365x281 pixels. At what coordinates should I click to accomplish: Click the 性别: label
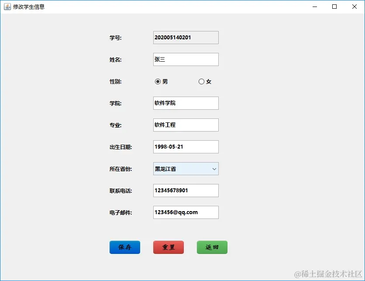tap(115, 82)
